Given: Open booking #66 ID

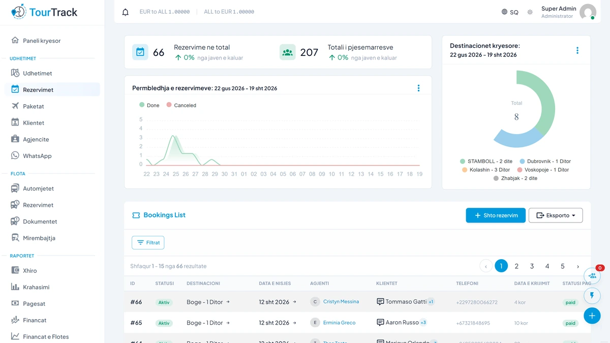Looking at the screenshot, I should [x=136, y=302].
